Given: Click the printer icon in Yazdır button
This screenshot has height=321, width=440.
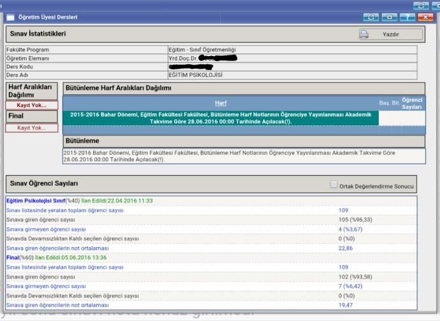Looking at the screenshot, I should pos(364,34).
